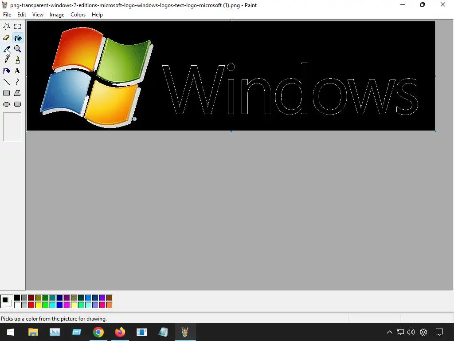Click the green flag of the Windows logo
This screenshot has width=454, height=341.
125,61
